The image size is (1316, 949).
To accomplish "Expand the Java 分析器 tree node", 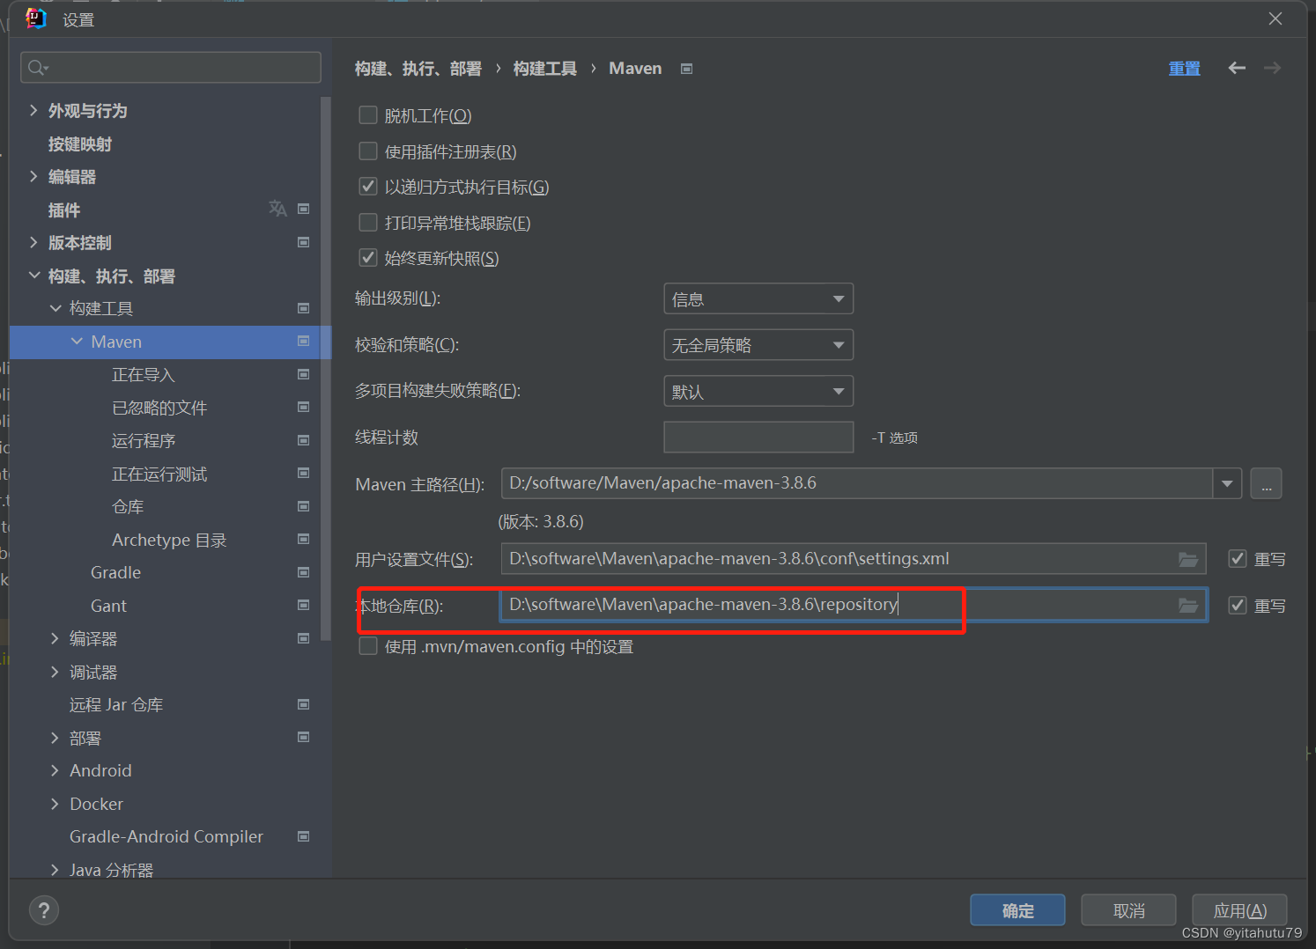I will click(55, 870).
